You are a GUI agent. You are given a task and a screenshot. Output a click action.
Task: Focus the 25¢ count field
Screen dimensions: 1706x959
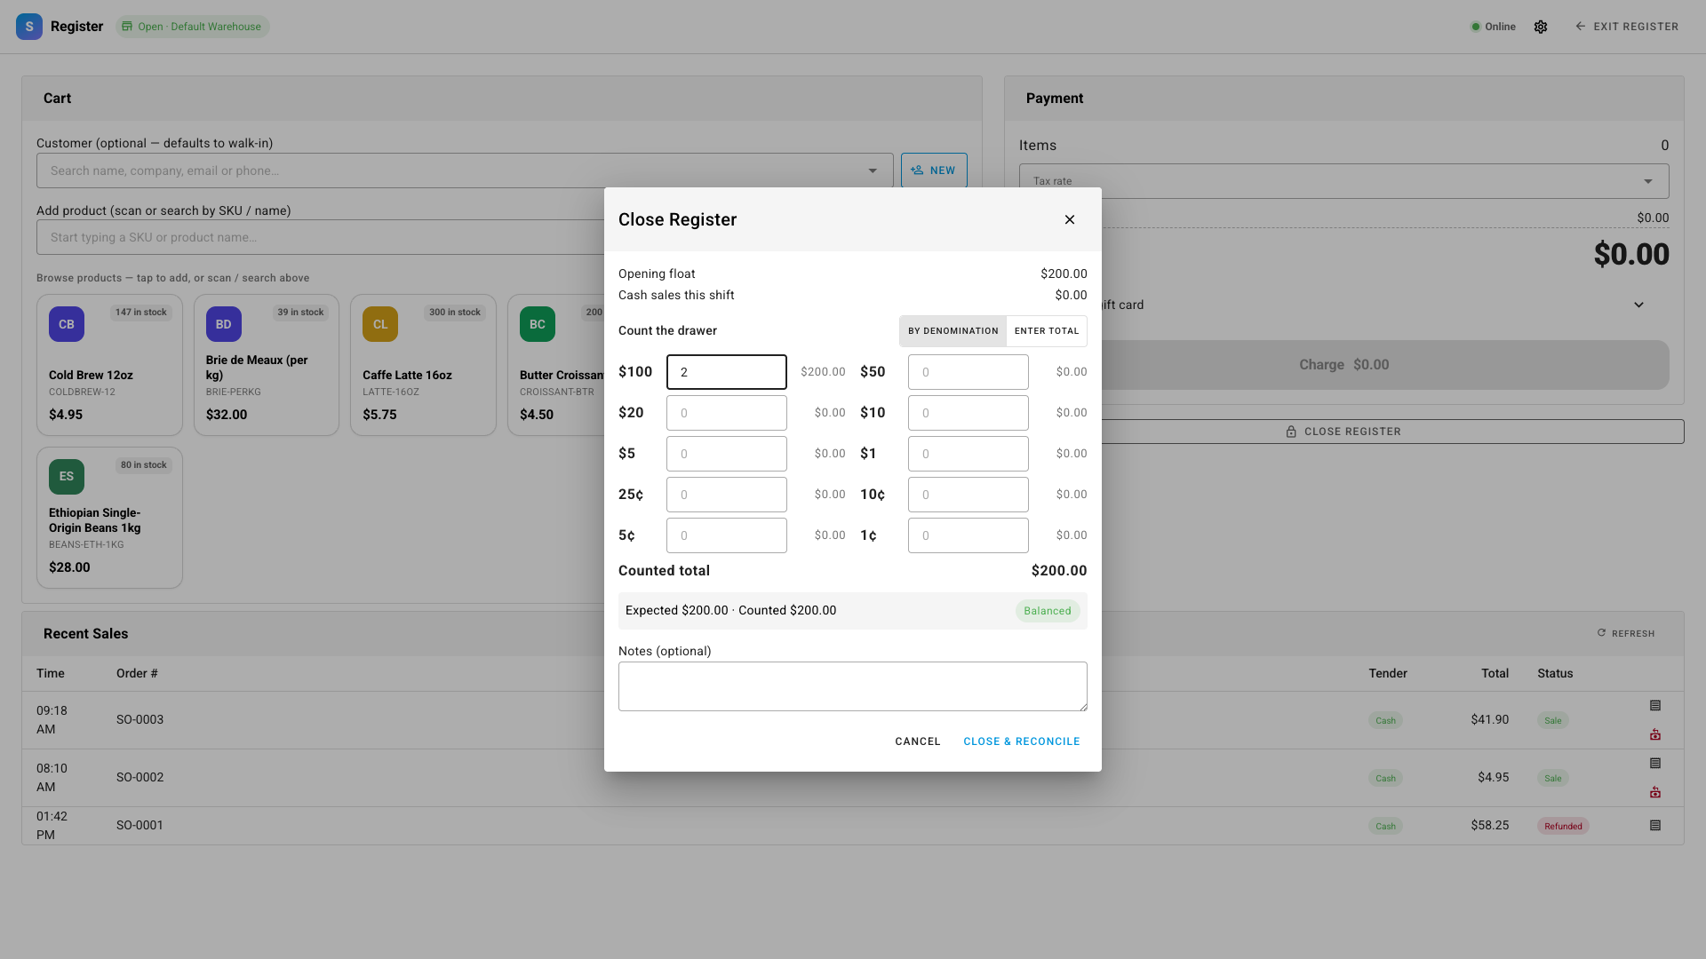pos(727,495)
